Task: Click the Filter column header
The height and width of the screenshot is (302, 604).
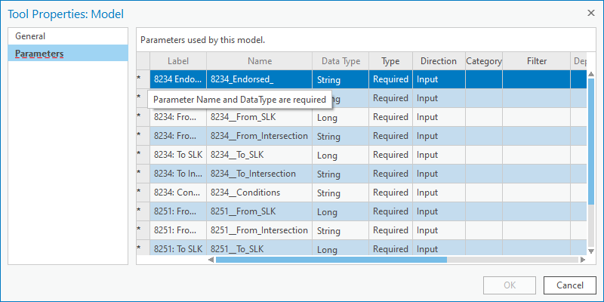Action: click(x=536, y=61)
